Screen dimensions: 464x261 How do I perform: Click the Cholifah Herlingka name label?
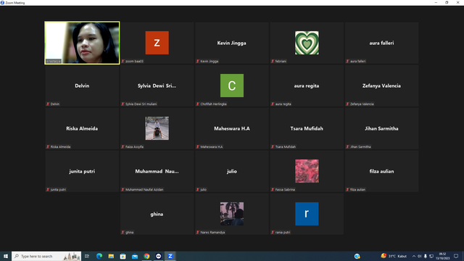click(x=213, y=104)
